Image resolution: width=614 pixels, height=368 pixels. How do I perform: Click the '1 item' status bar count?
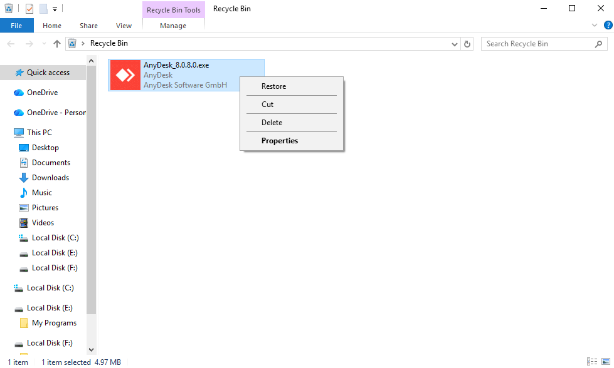click(x=18, y=362)
